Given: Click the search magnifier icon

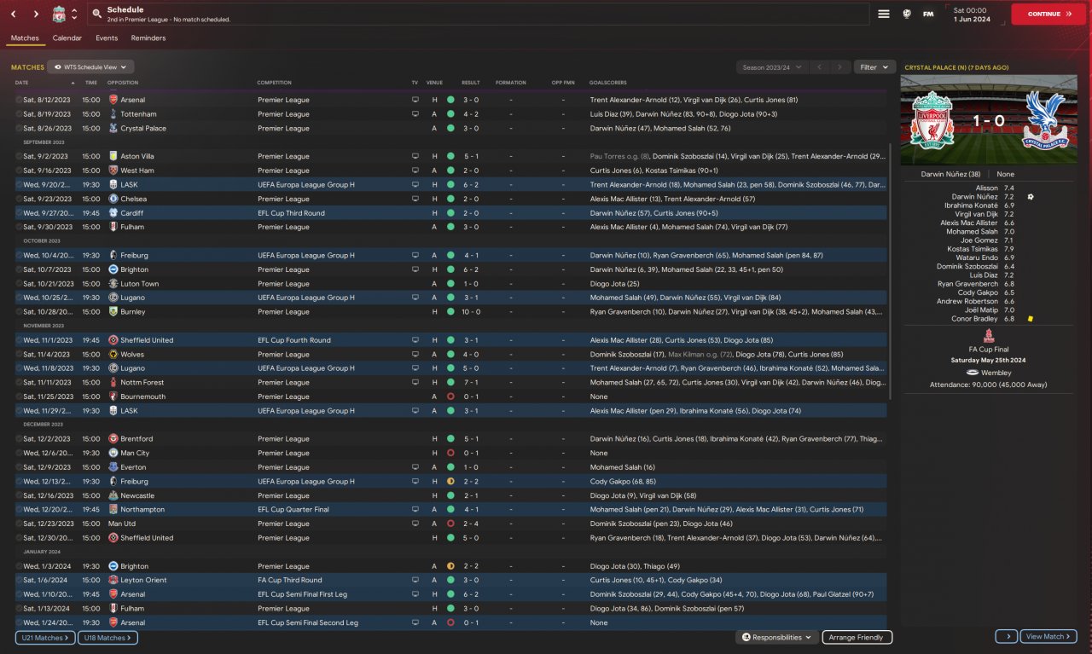Looking at the screenshot, I should (x=97, y=14).
